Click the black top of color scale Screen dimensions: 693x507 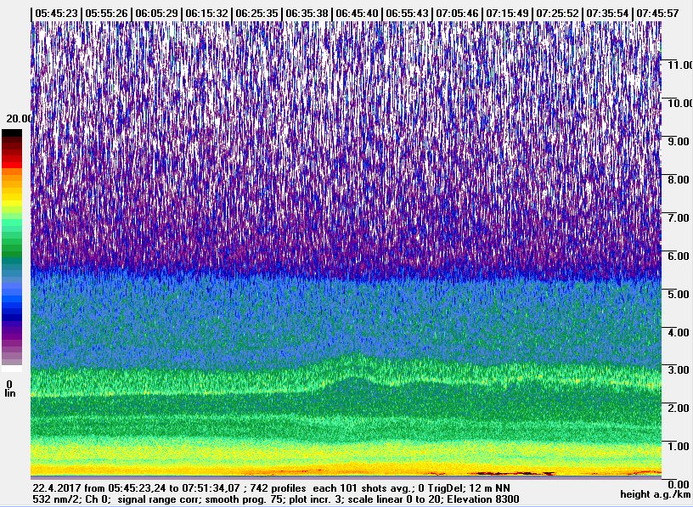click(x=12, y=133)
